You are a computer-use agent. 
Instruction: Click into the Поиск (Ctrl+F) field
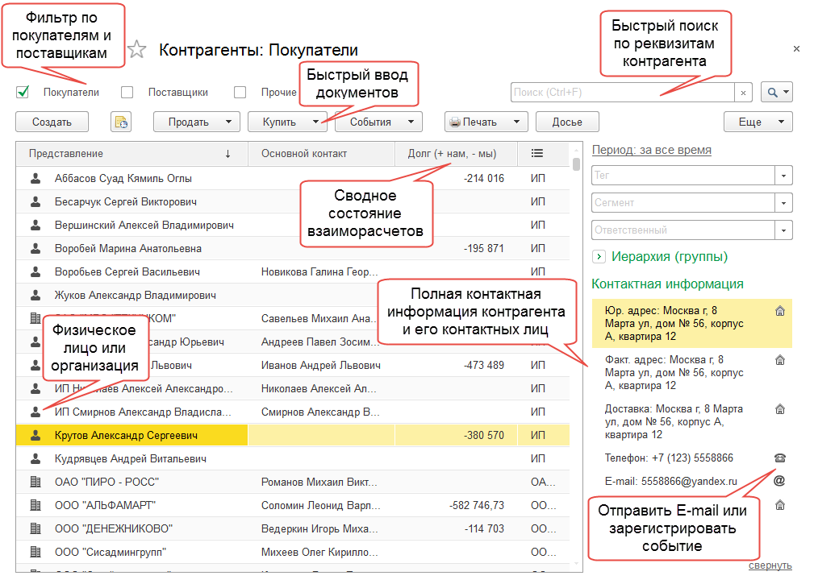click(x=621, y=93)
